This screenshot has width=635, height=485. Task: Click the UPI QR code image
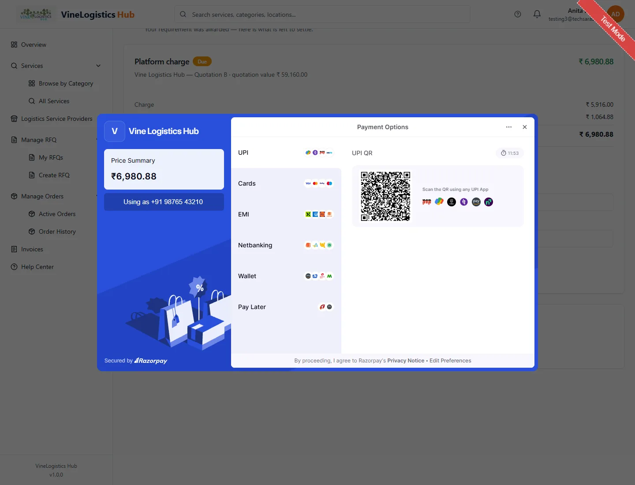click(x=385, y=196)
